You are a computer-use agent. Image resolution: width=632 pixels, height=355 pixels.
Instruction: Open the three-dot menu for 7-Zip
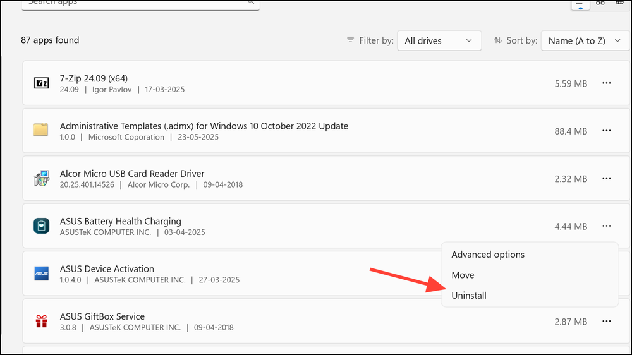click(606, 83)
